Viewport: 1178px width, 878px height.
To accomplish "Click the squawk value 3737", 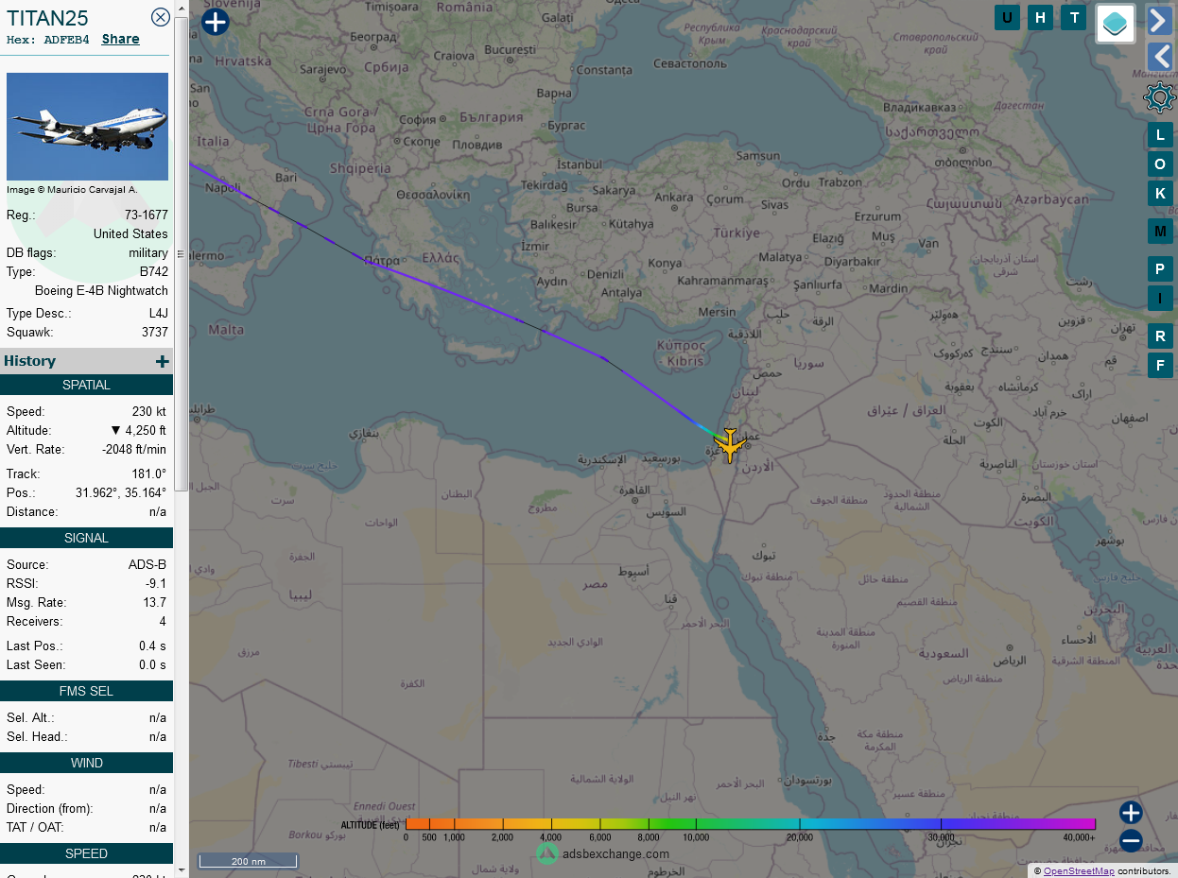I will click(155, 333).
